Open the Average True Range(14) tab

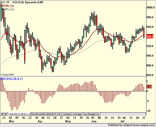coord(86,114)
